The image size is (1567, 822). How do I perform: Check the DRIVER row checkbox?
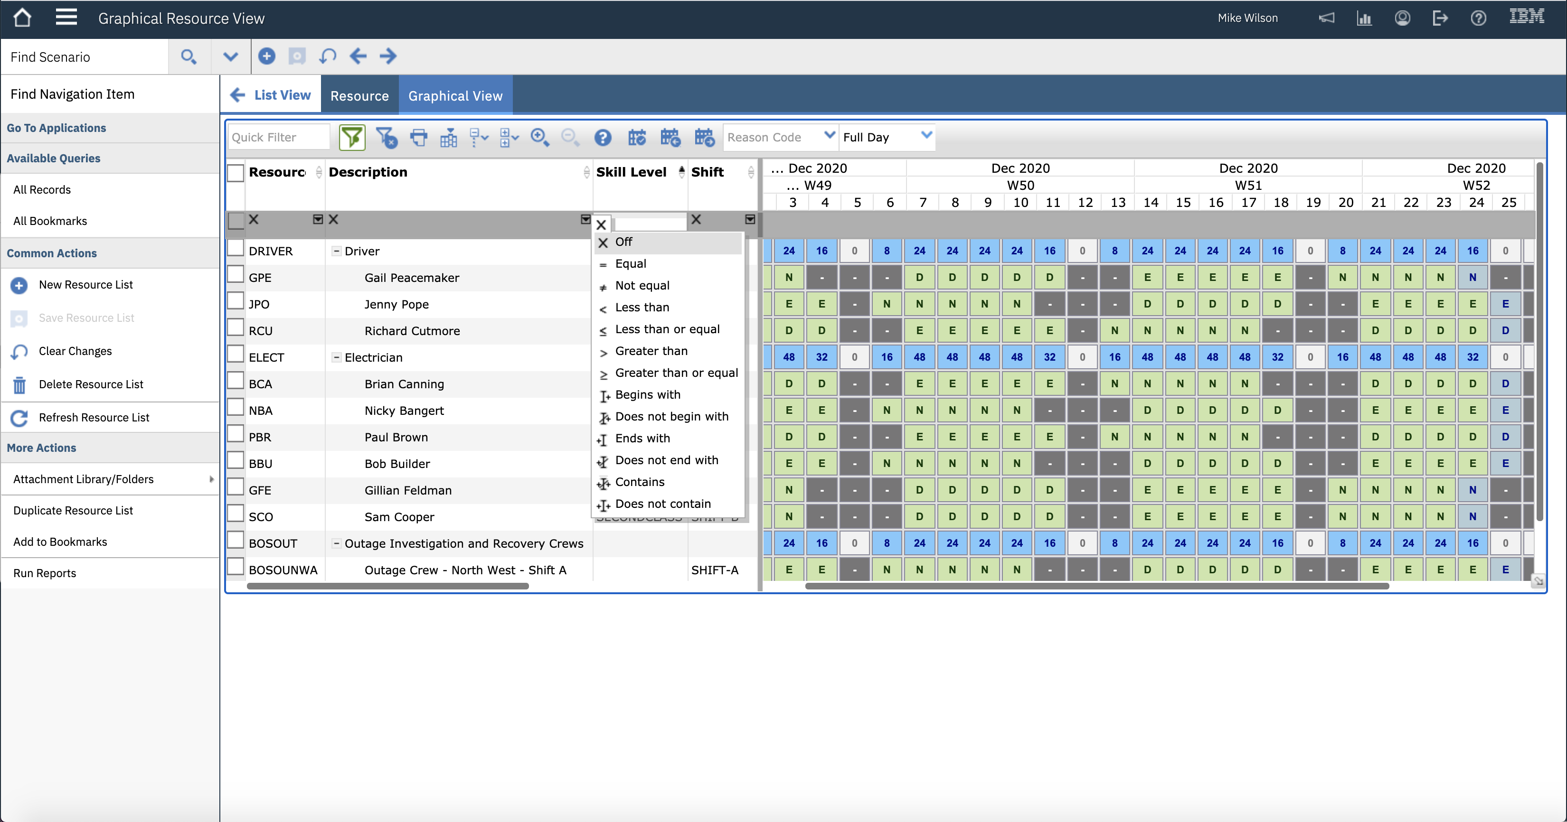235,249
